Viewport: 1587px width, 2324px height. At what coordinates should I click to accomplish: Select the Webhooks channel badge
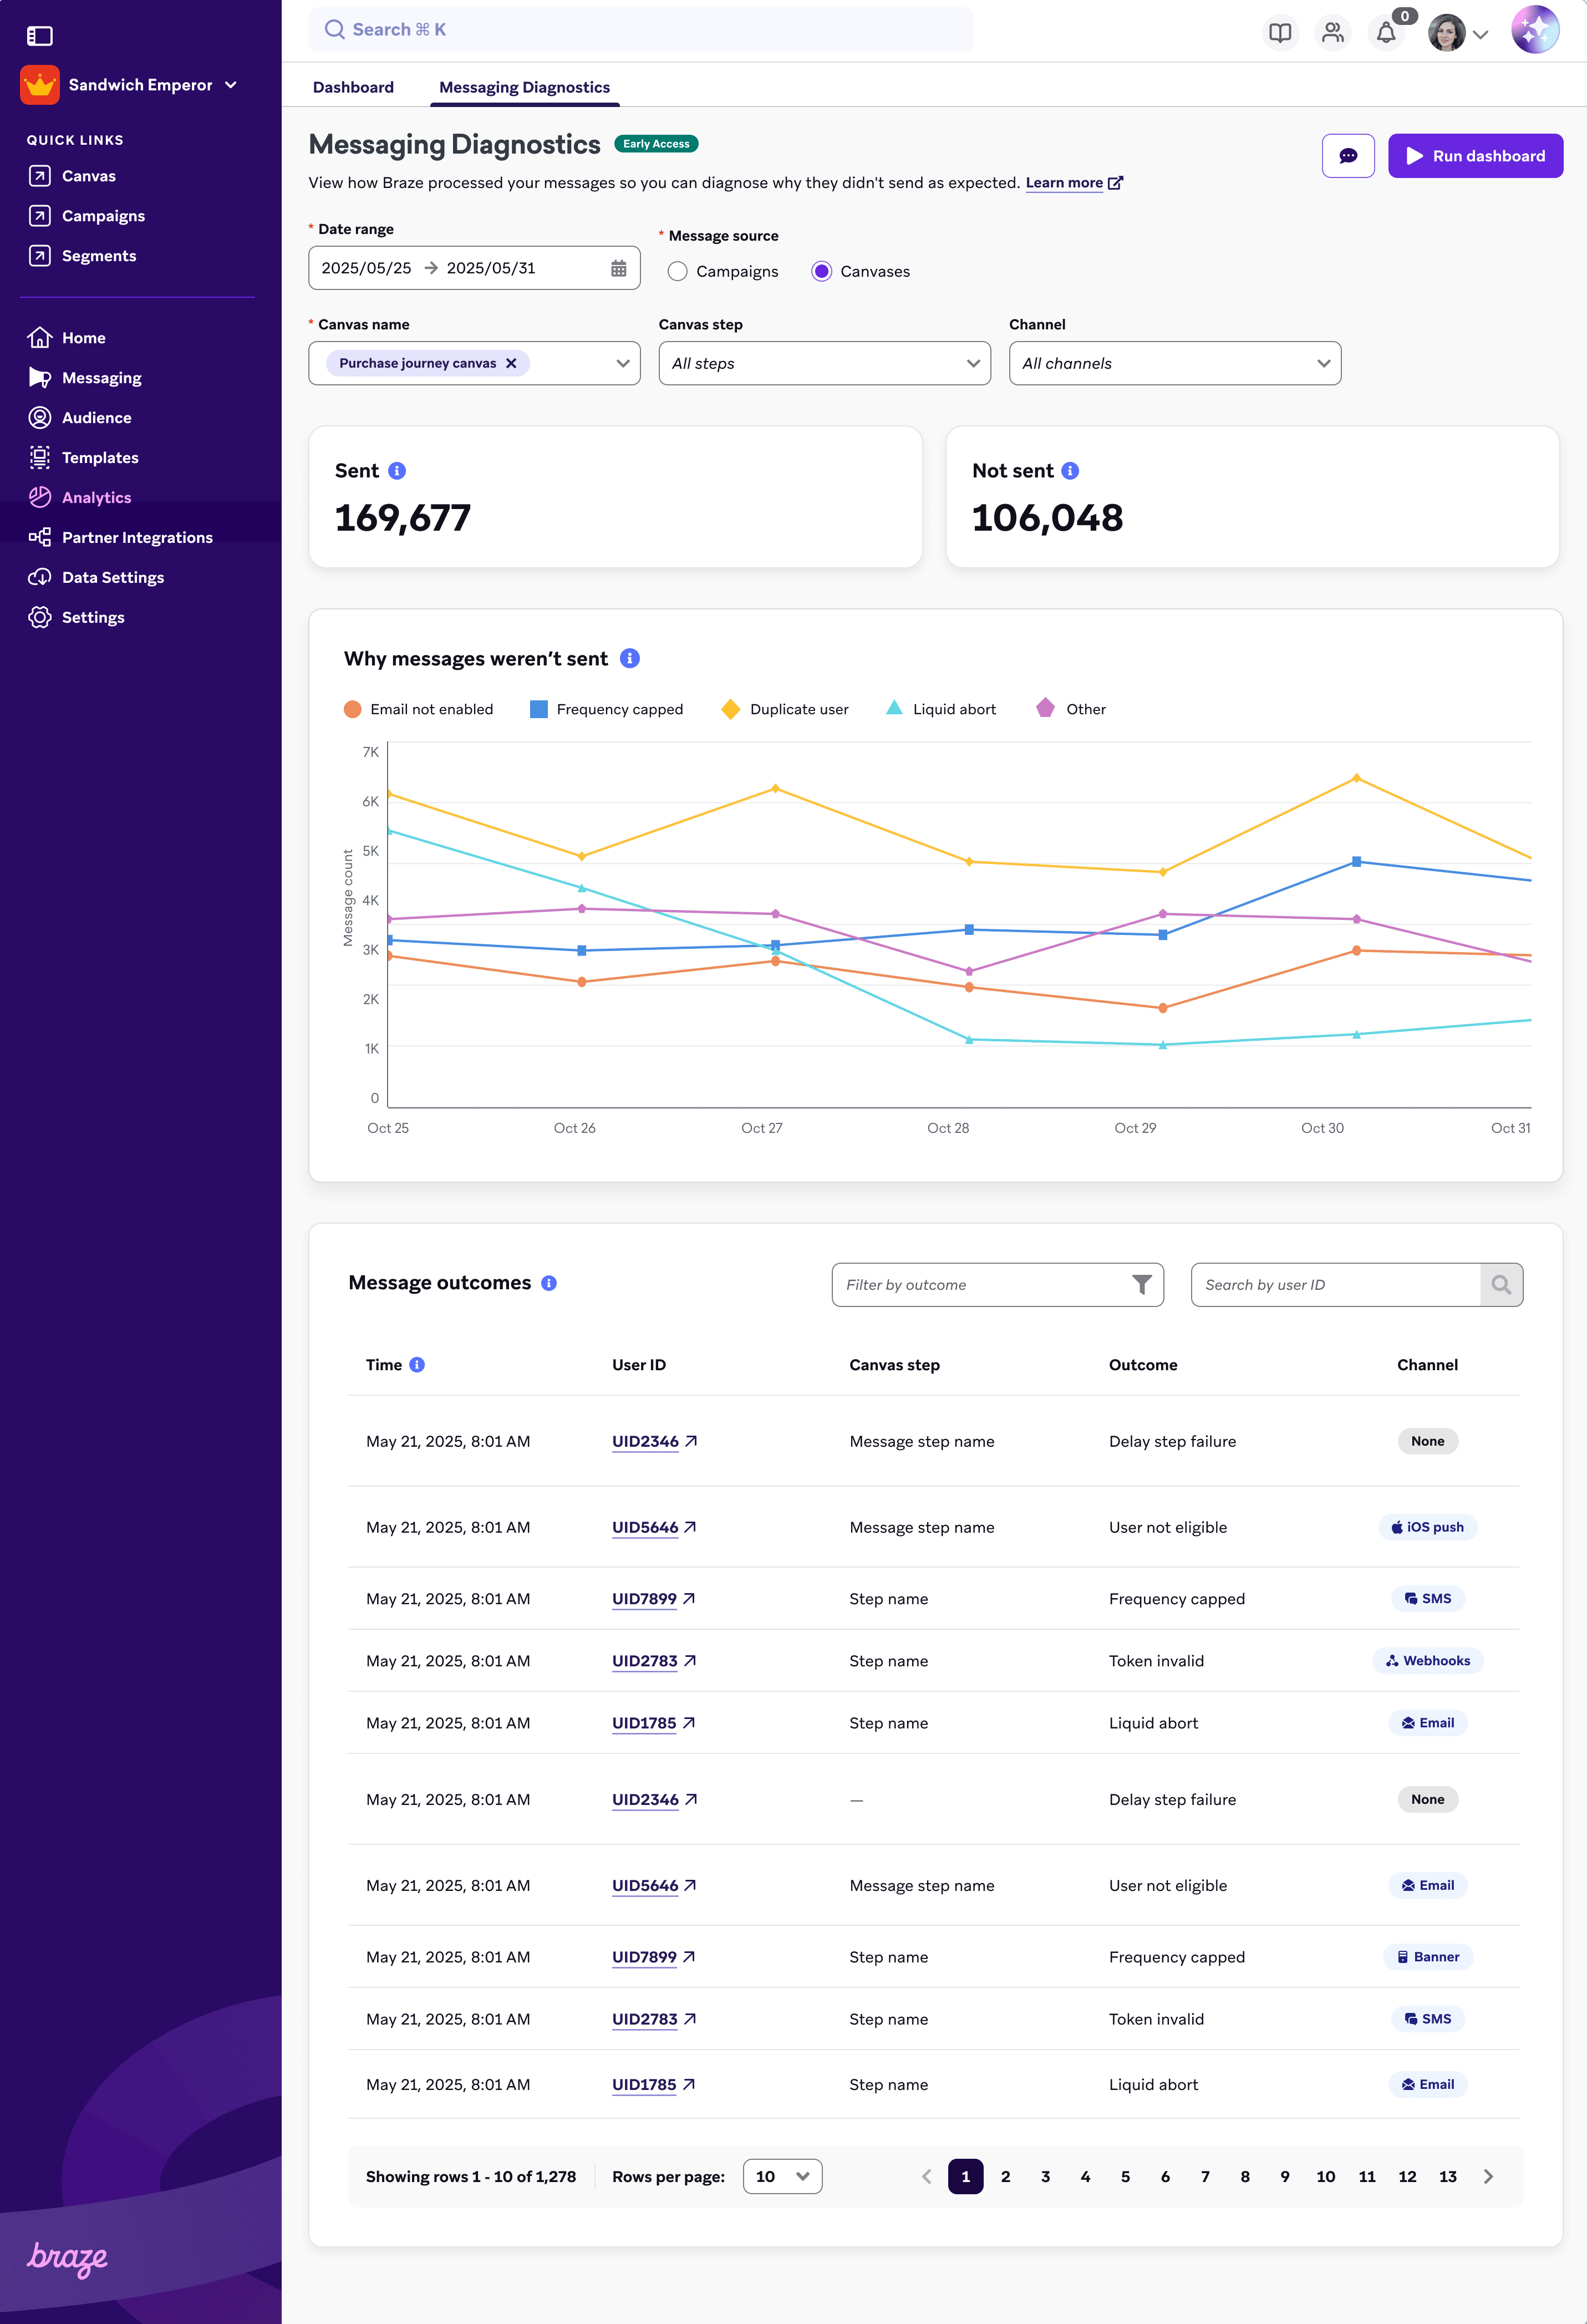tap(1427, 1661)
